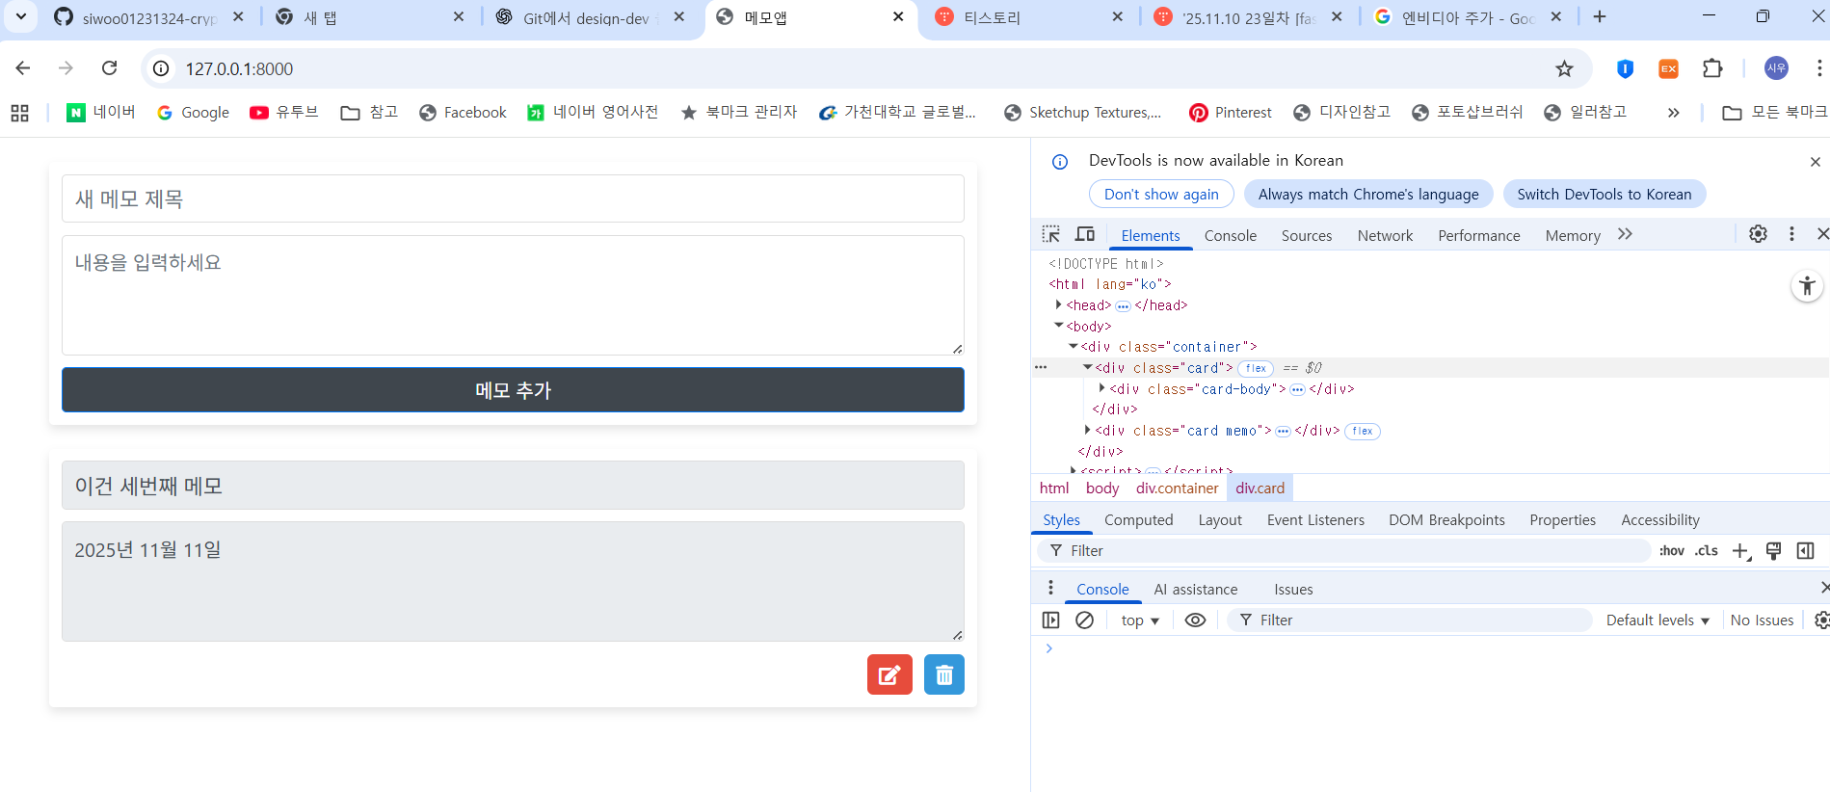Image resolution: width=1830 pixels, height=792 pixels.
Task: Click the memo content textarea
Action: coord(513,295)
